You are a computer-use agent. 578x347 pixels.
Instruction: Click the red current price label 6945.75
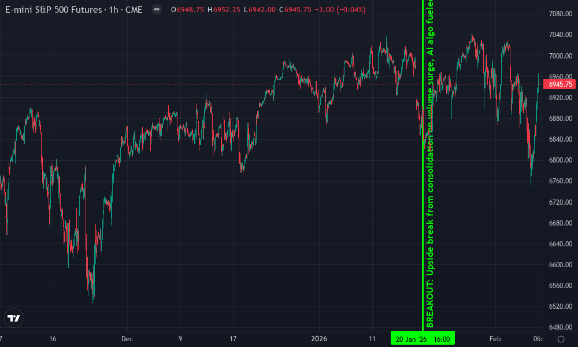[560, 84]
